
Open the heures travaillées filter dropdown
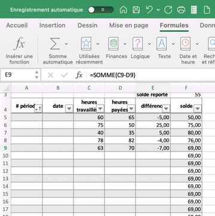tap(100, 109)
